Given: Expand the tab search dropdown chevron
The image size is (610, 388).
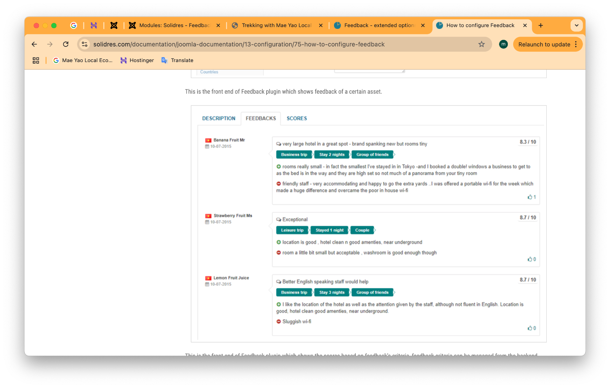Looking at the screenshot, I should (576, 26).
